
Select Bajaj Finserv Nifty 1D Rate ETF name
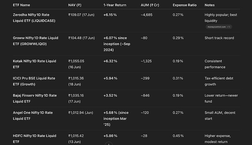[35, 98]
